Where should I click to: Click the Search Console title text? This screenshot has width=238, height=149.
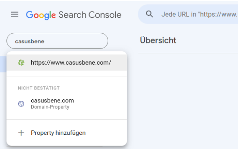tap(90, 15)
